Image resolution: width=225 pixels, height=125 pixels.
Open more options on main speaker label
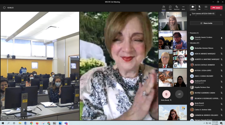pos(95,118)
